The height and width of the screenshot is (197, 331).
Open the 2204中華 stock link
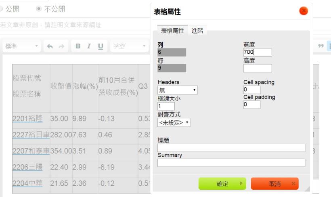pos(27,183)
